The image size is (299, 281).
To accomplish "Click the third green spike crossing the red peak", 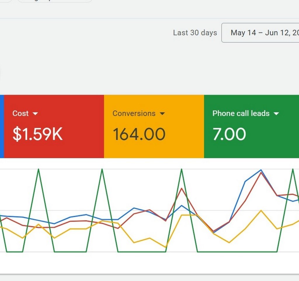I will pyautogui.click(x=182, y=169).
